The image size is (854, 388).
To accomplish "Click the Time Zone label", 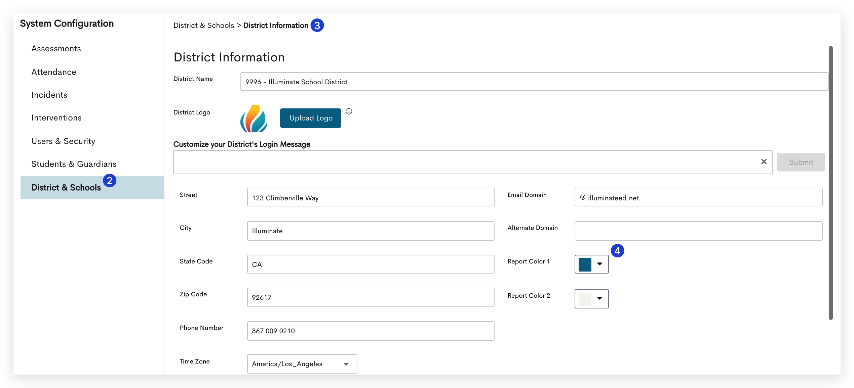I will point(195,361).
